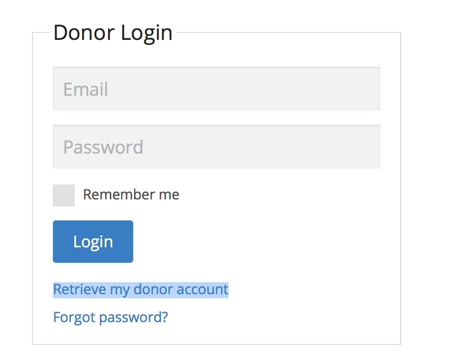Click Login to sign in as donor
456x364 pixels.
click(x=93, y=241)
